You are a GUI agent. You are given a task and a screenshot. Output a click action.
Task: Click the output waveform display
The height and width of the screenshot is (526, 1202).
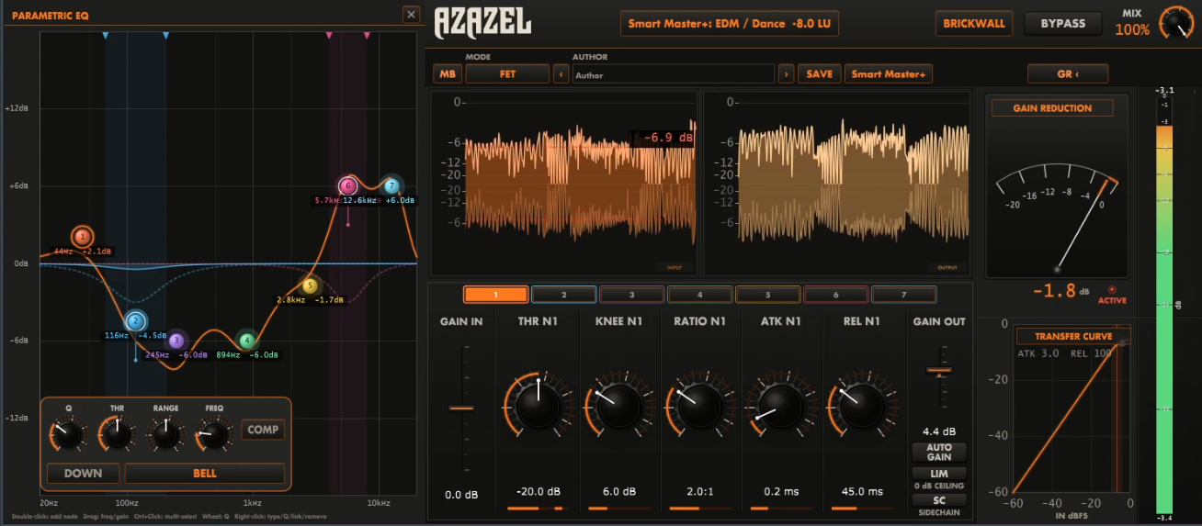tap(837, 184)
